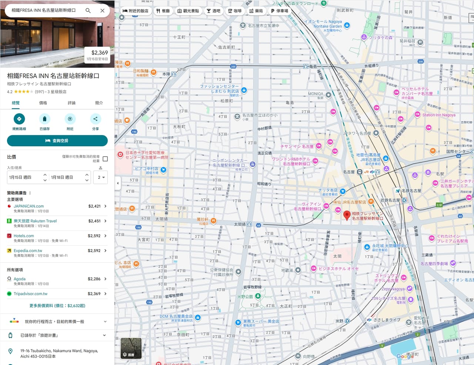Open sponsored ads info menu

(30, 193)
